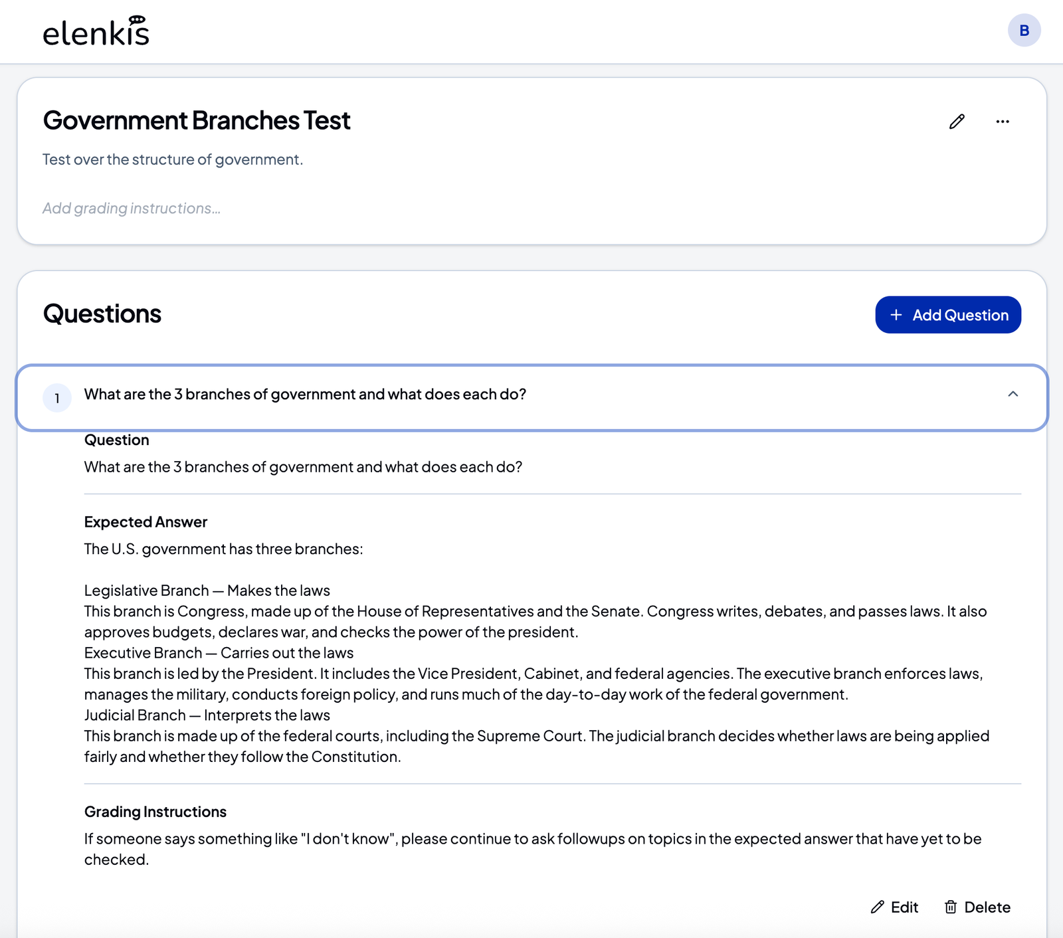This screenshot has width=1063, height=938.
Task: Click the bold Question label
Action: [x=116, y=440]
